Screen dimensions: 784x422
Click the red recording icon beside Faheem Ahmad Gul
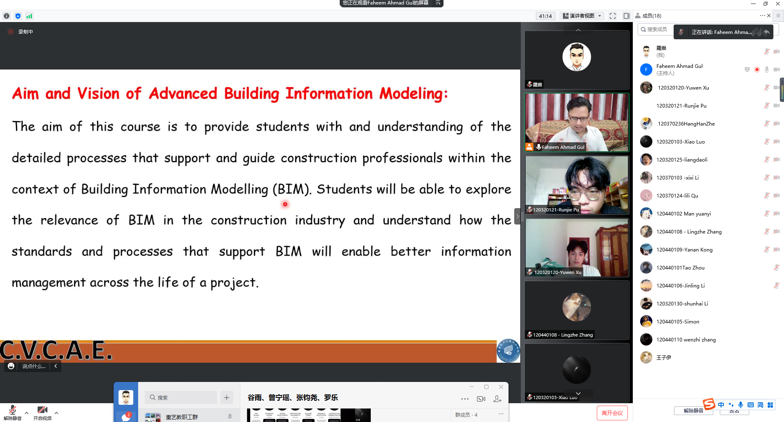pyautogui.click(x=757, y=70)
